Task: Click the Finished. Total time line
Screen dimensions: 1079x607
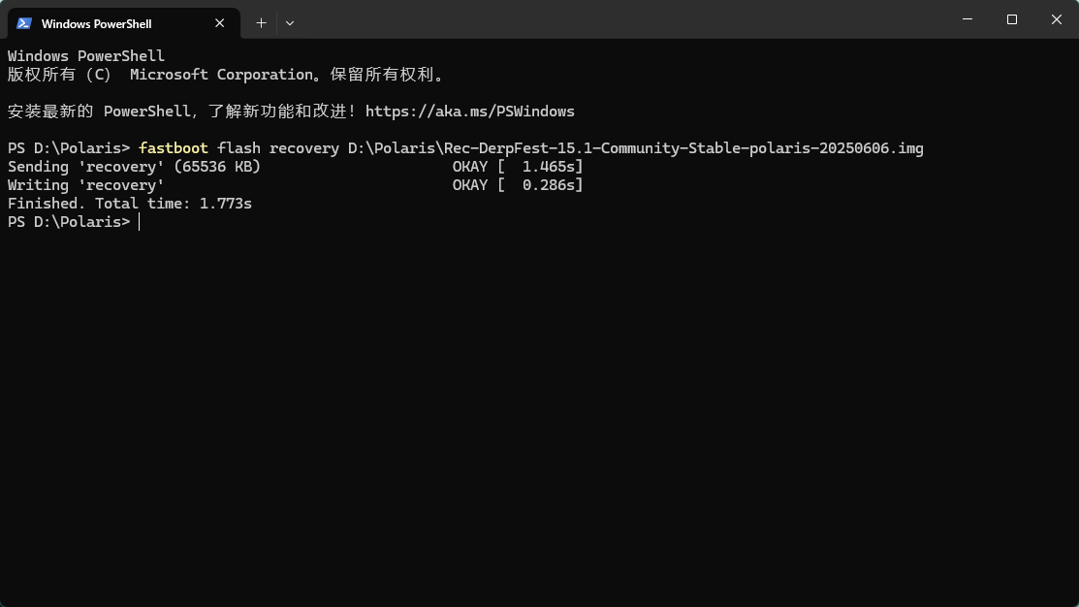Action: 129,204
